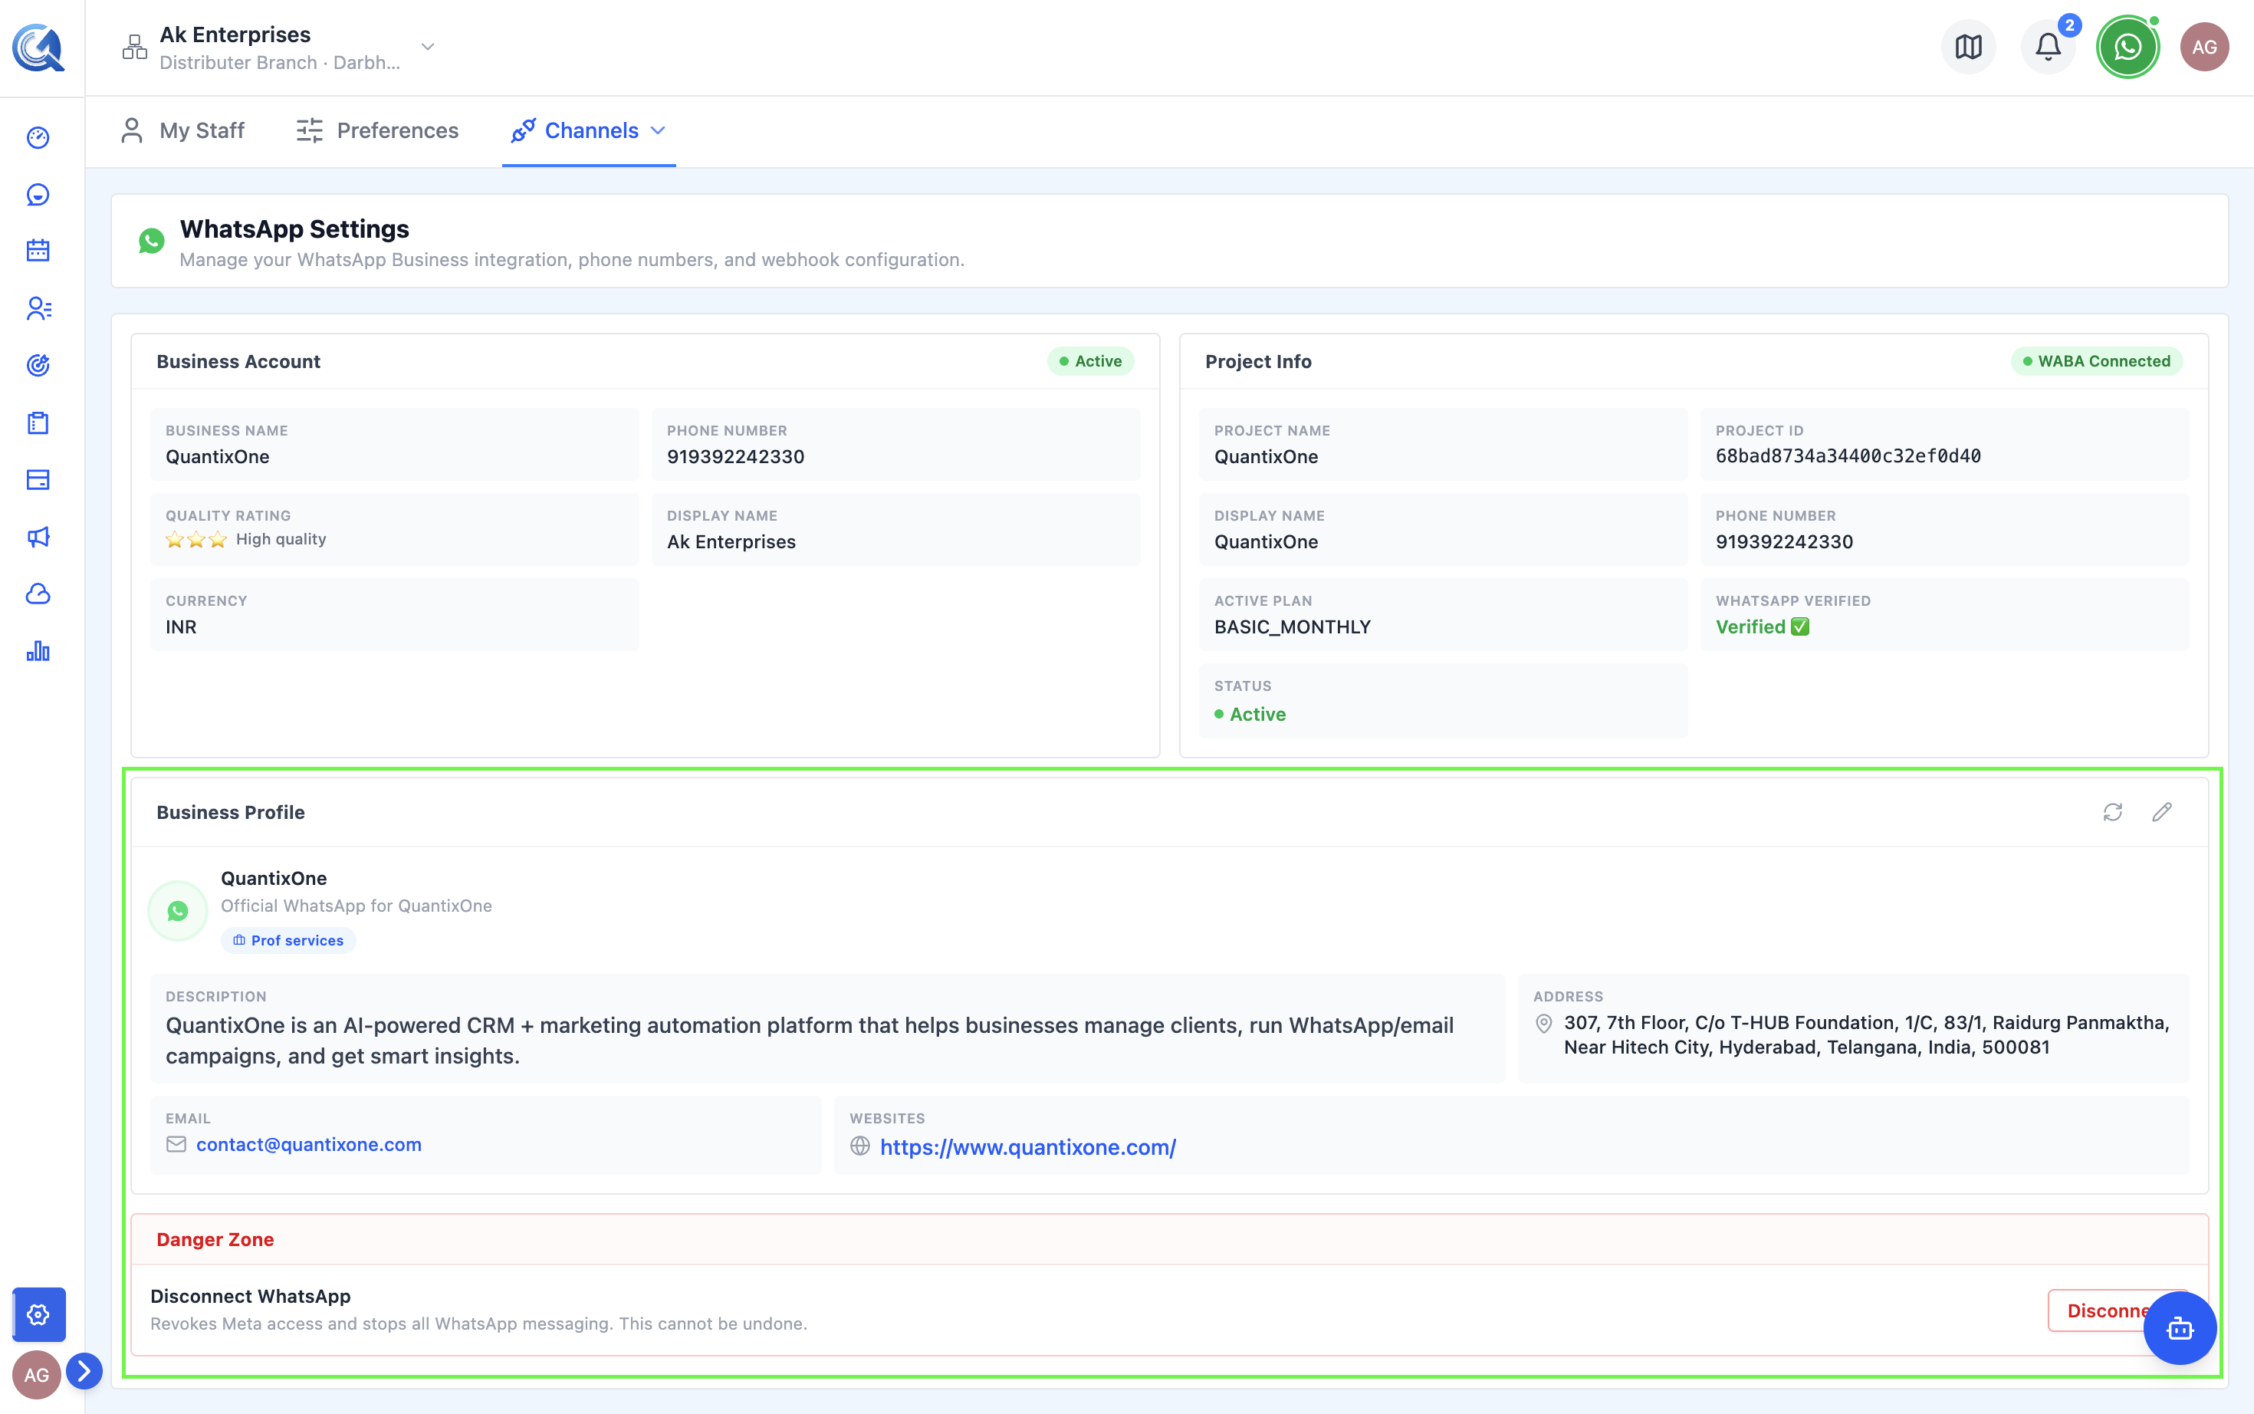Open the dashboard gauge icon in sidebar
Screen dimensions: 2254x1414
tap(38, 137)
